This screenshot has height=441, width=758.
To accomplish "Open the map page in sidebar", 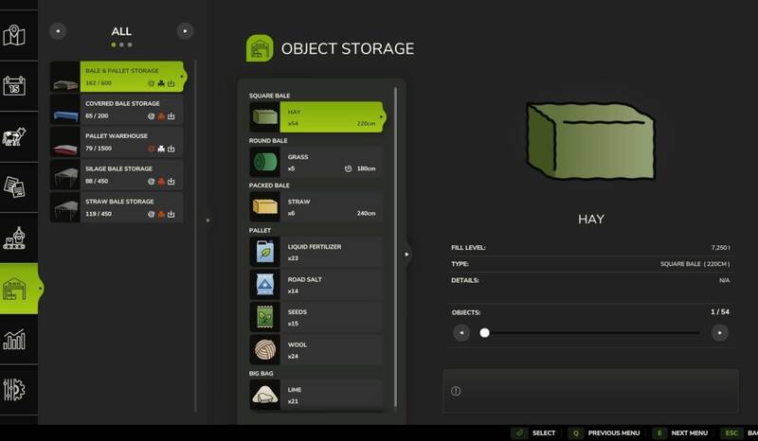I will (16, 37).
